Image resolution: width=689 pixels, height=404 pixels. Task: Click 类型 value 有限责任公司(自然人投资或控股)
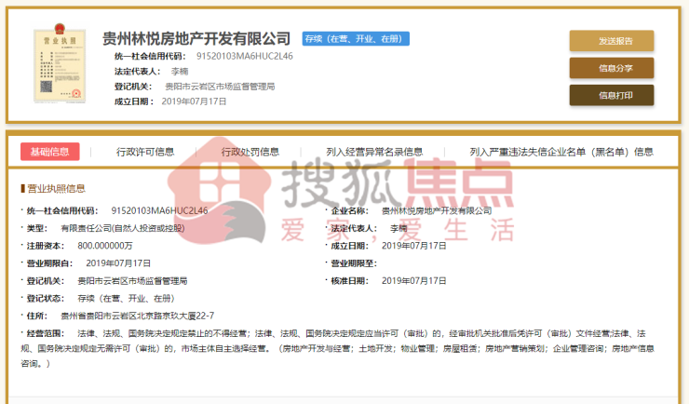point(123,228)
